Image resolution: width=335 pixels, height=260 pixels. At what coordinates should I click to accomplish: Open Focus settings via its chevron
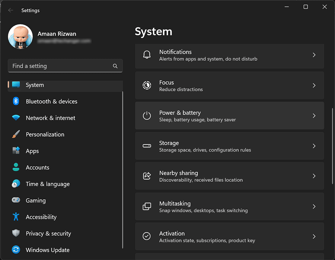pos(314,85)
